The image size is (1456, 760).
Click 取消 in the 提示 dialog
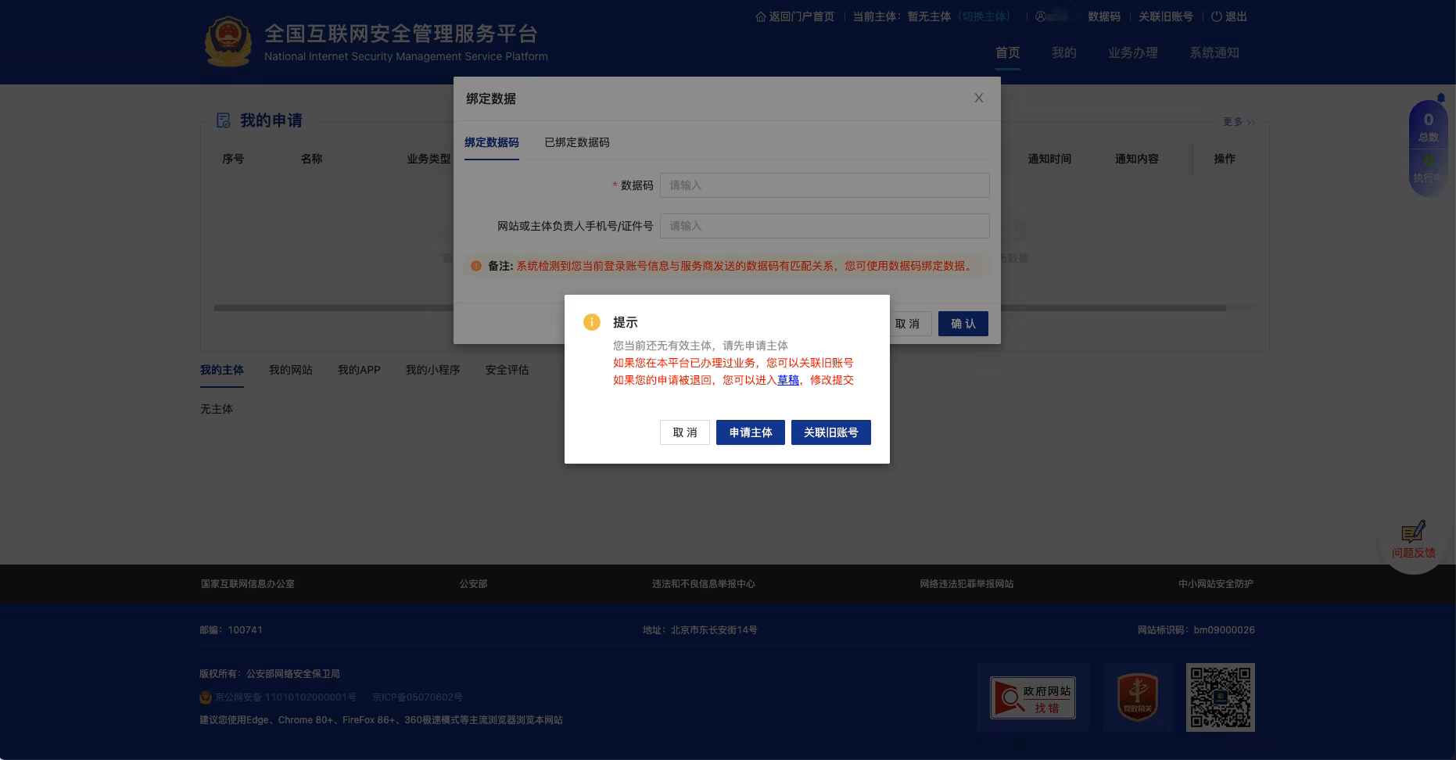point(684,432)
